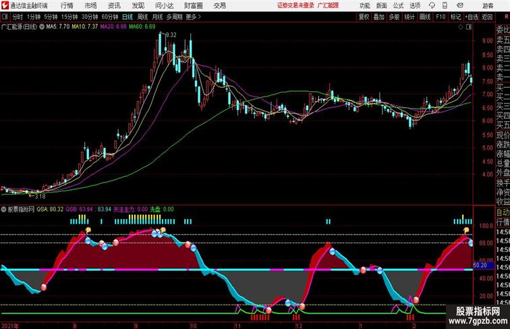Click the MA5: 7.70 indicator label

point(57,27)
